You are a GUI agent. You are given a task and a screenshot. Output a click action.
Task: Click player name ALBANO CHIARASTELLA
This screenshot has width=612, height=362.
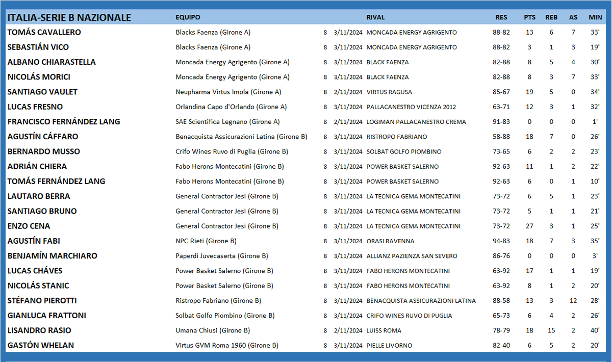pos(52,62)
